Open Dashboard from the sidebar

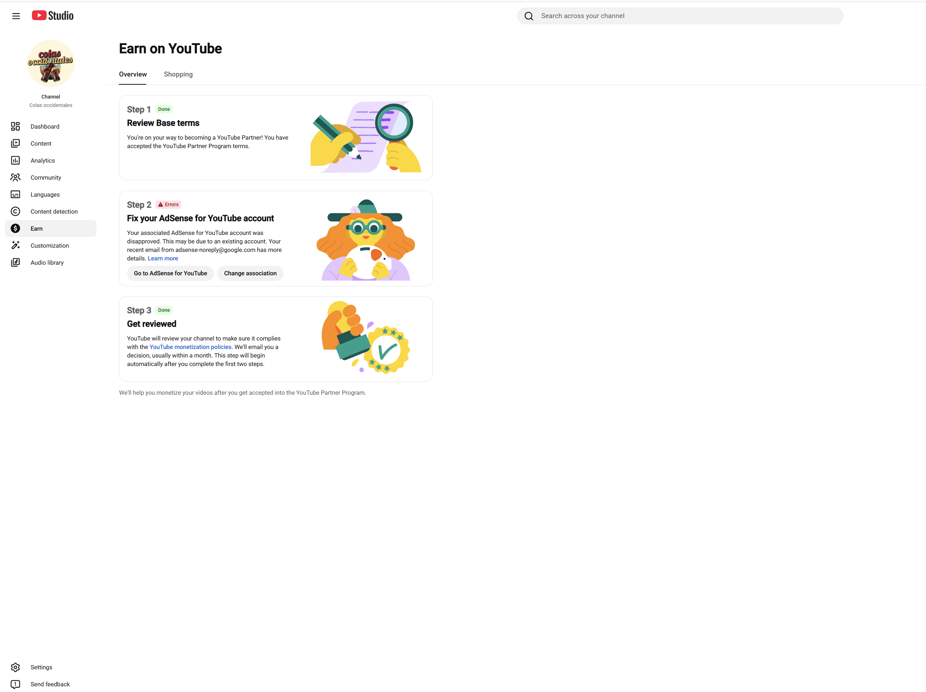[x=51, y=126]
